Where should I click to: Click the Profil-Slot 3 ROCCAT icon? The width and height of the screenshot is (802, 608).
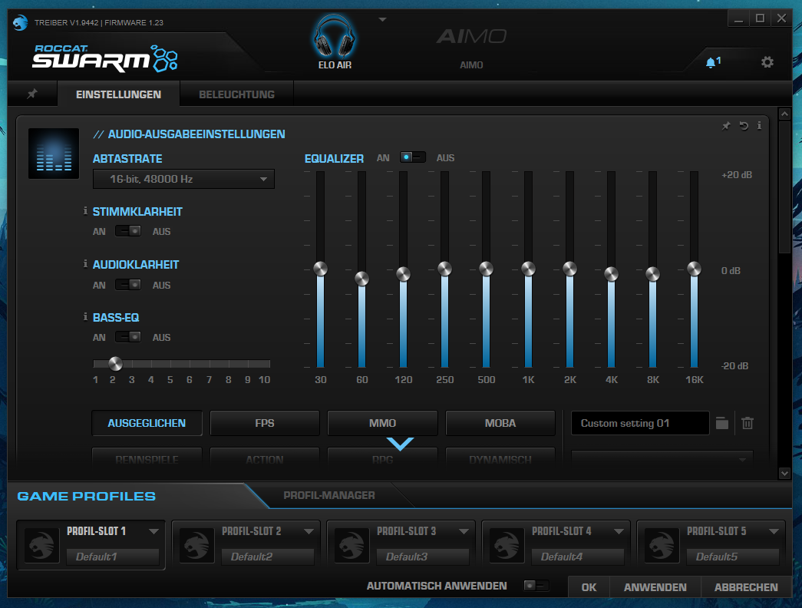click(351, 546)
